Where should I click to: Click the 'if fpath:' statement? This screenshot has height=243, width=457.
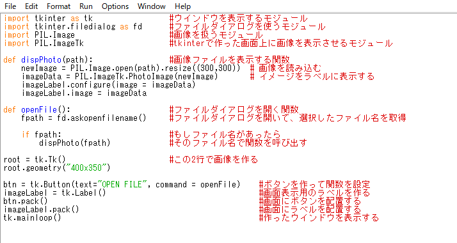coord(42,134)
